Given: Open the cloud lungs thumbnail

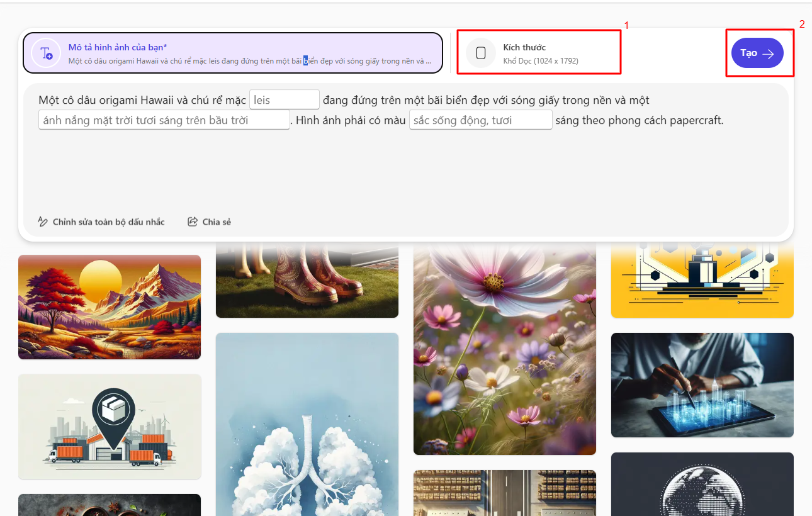Looking at the screenshot, I should (x=307, y=425).
